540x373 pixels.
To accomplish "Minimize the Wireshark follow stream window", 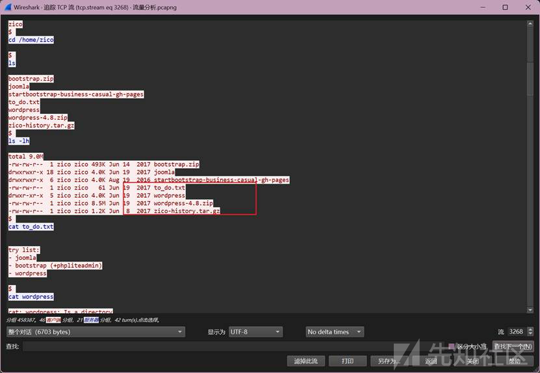I will [x=483, y=7].
